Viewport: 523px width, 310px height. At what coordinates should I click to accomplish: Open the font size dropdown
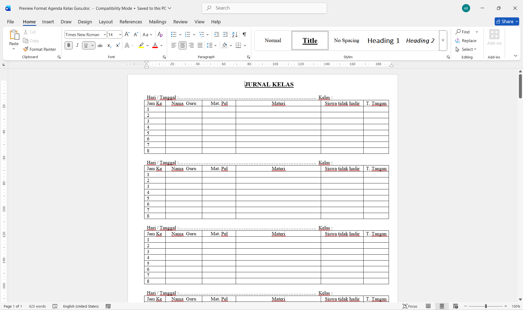coord(120,35)
